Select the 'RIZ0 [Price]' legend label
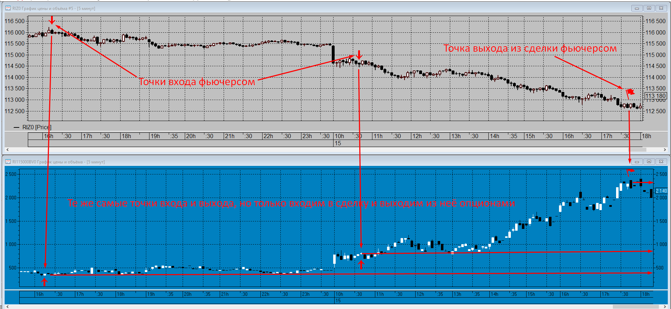 [x=37, y=127]
